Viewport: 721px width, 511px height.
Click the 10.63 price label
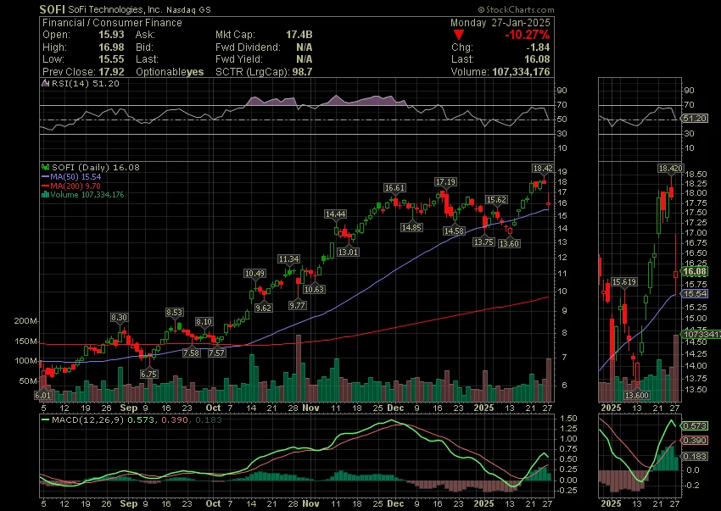[x=314, y=290]
